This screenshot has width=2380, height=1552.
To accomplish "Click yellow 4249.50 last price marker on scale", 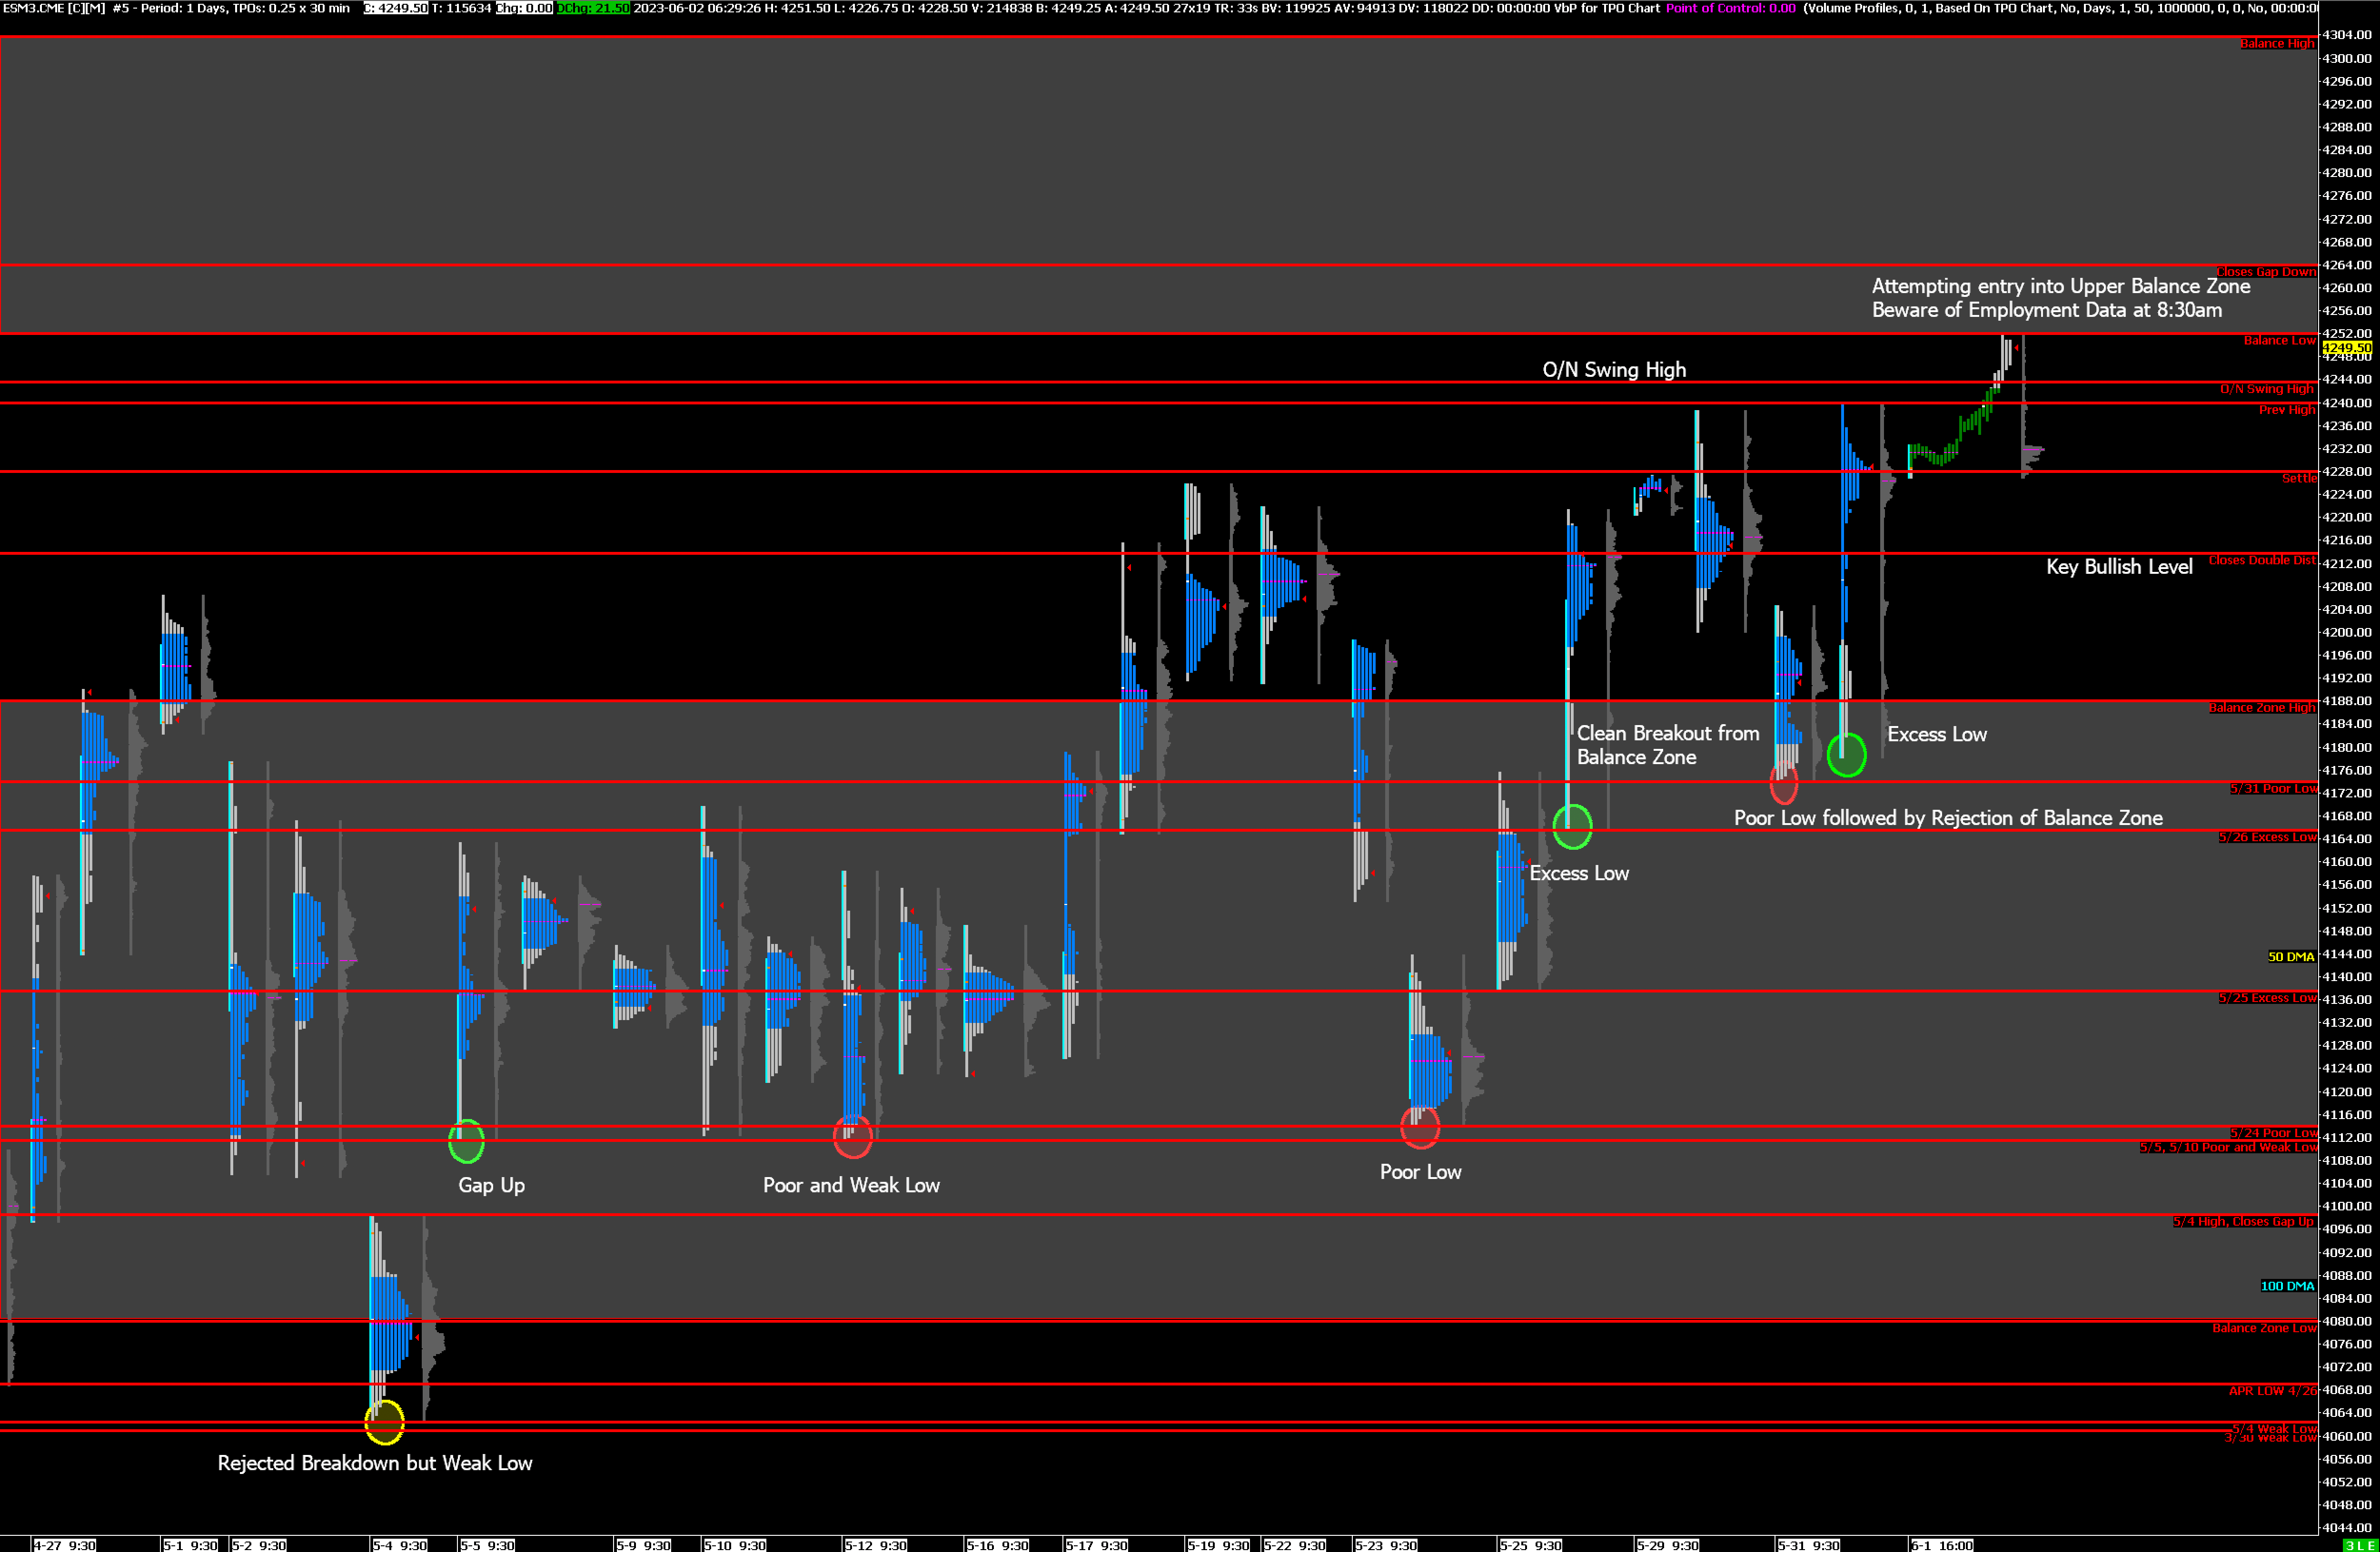I will [2346, 348].
